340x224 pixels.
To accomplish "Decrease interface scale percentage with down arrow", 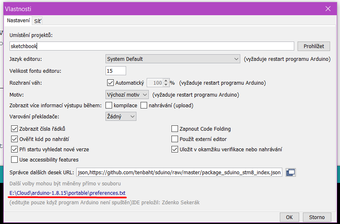I will point(166,85).
